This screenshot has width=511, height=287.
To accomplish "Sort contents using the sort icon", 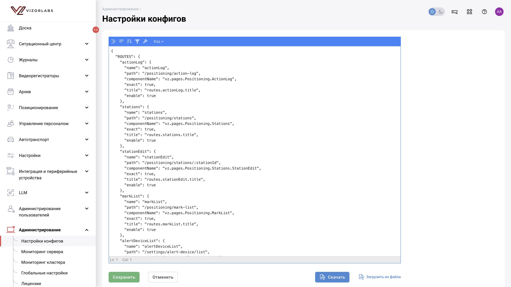I will click(129, 41).
